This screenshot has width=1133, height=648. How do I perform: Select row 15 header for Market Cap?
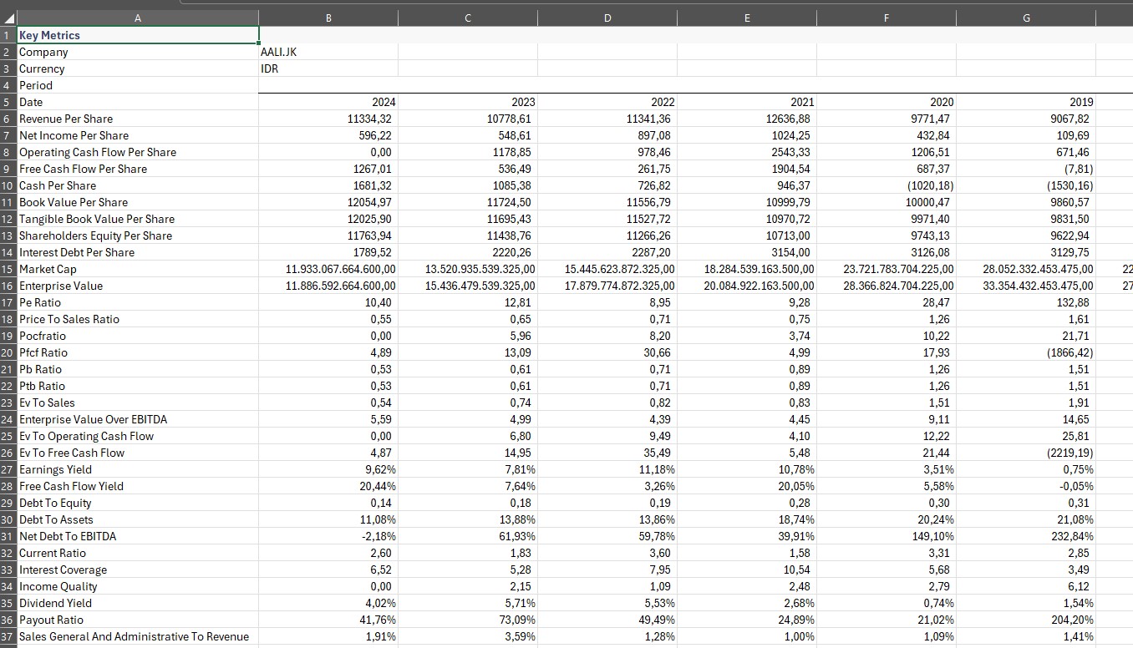tap(8, 269)
